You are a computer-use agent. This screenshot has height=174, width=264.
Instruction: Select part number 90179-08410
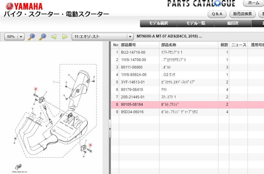coord(132,90)
